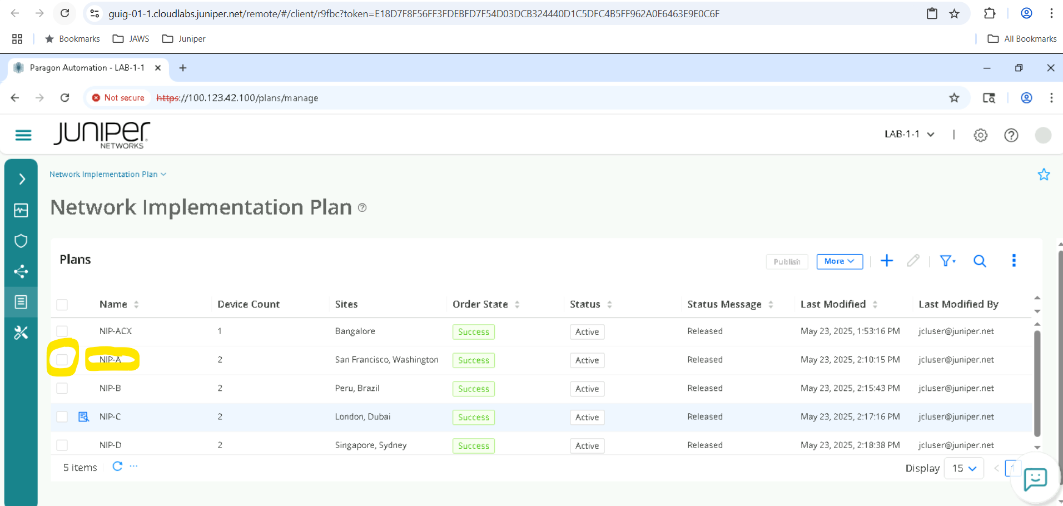Open the hamburger navigation menu
The width and height of the screenshot is (1063, 506).
(x=23, y=135)
